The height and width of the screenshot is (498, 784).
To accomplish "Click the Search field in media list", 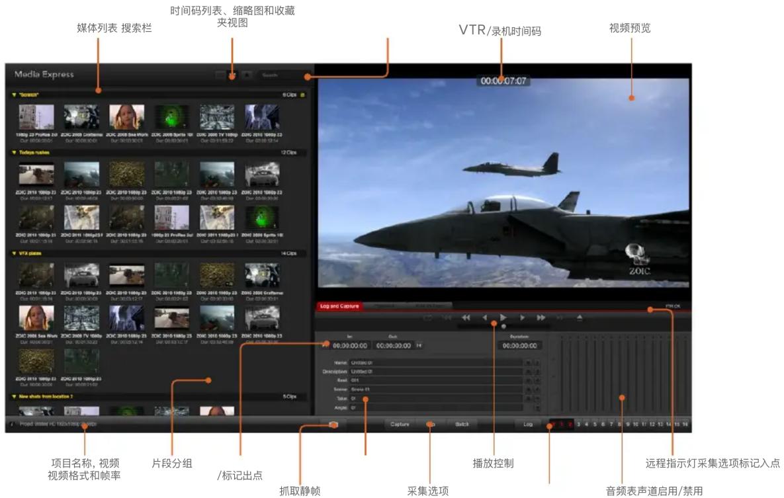I will tap(283, 75).
